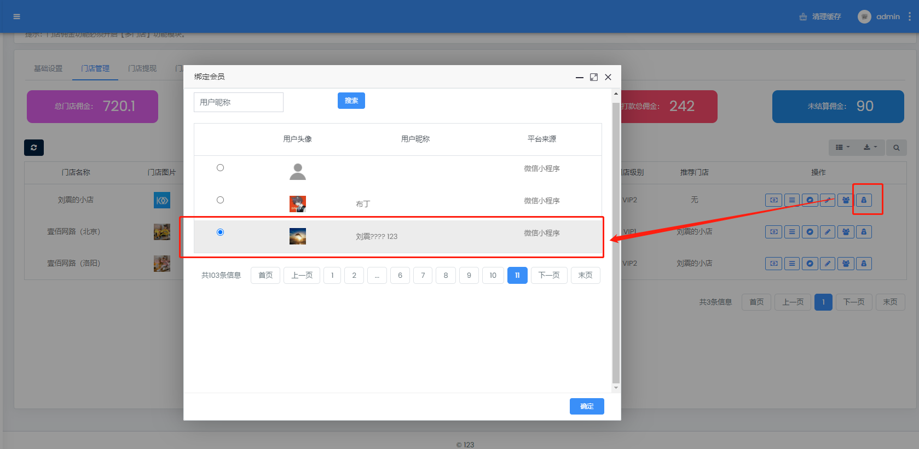This screenshot has width=919, height=449.
Task: Switch to the 基础设置 tab
Action: (48, 68)
